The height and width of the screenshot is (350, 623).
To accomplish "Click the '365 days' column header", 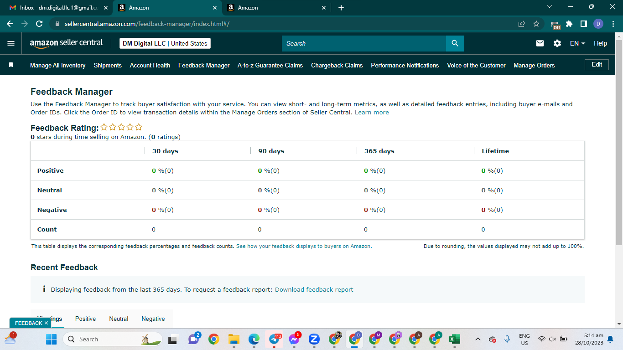I will (379, 151).
